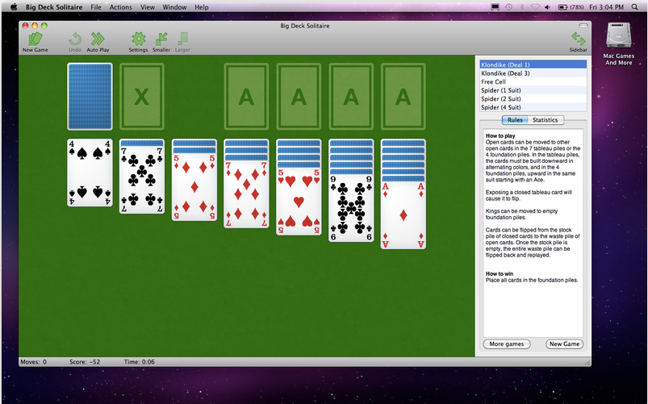
Task: Choose Spider (2 Suit) game
Action: [533, 98]
